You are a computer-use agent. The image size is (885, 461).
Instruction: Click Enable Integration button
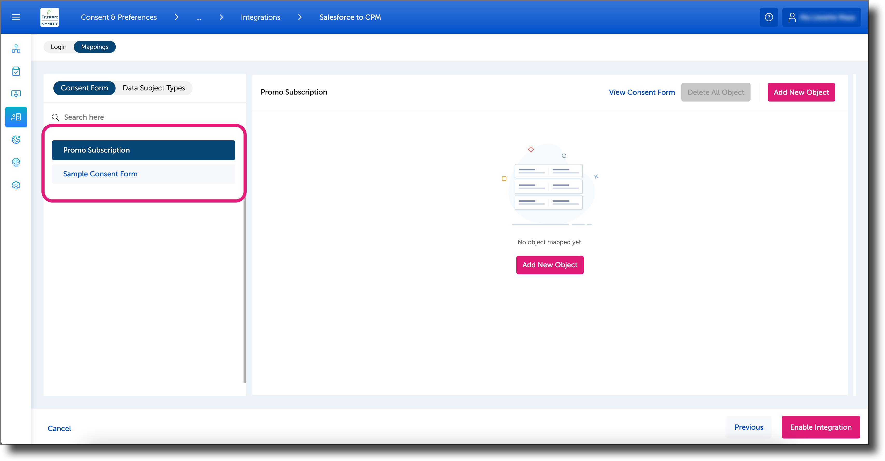820,427
